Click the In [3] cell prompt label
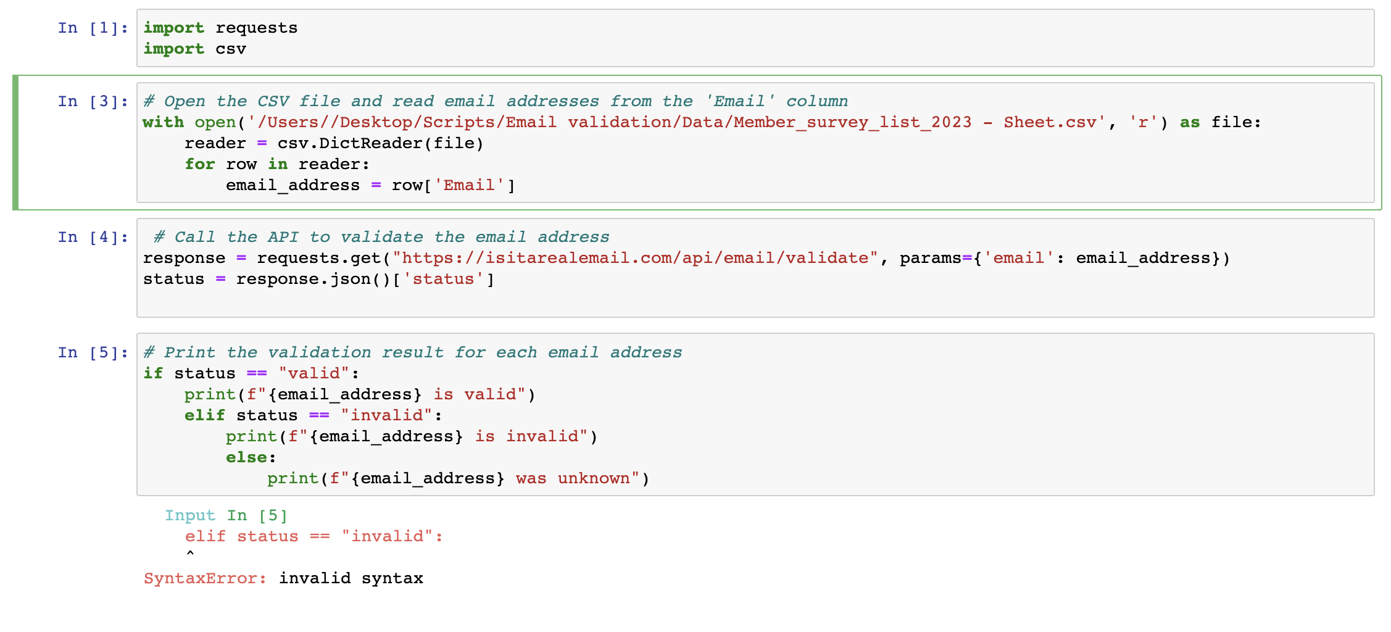The image size is (1391, 632). 91,101
